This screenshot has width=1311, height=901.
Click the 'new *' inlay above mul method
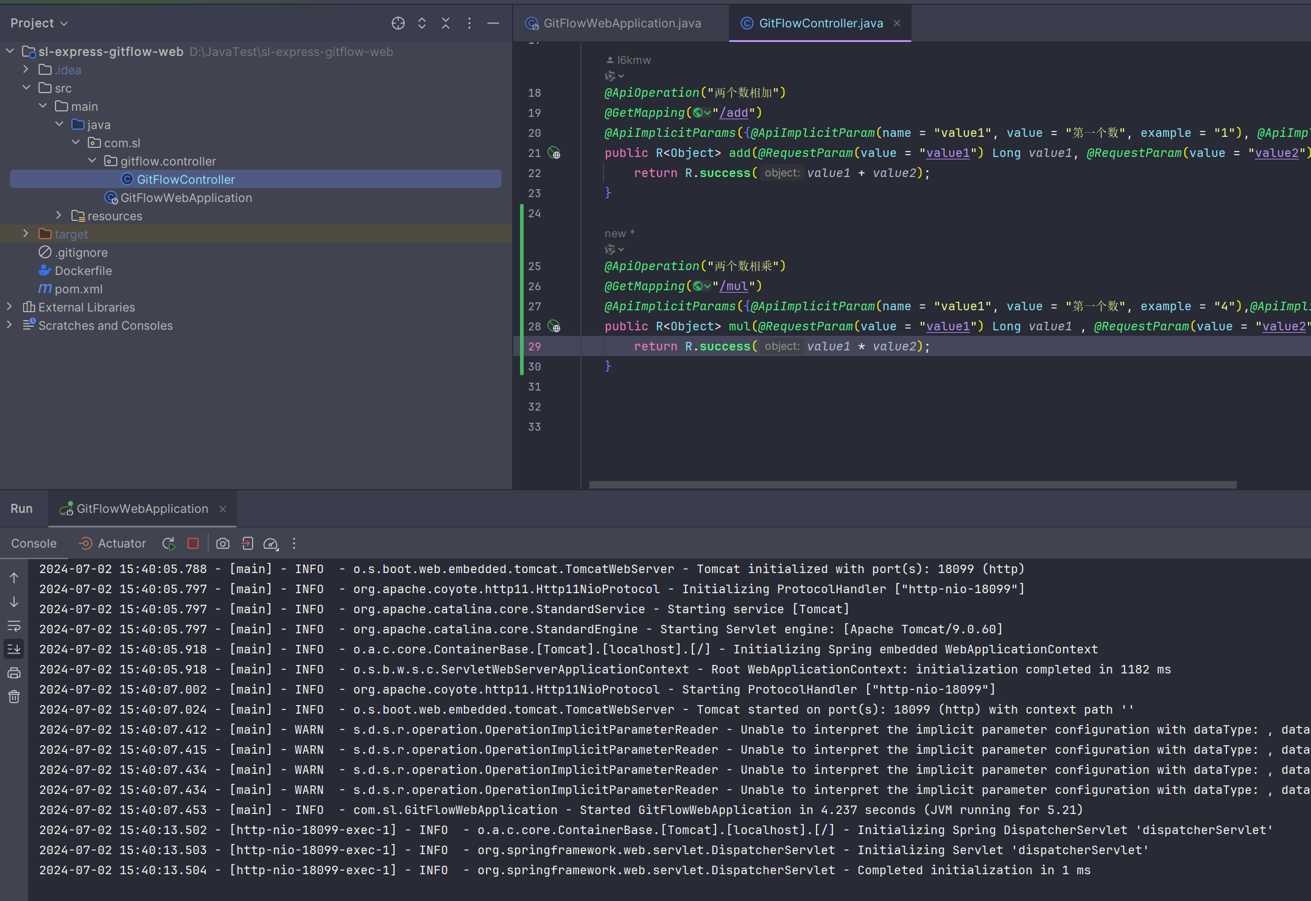[x=619, y=234]
